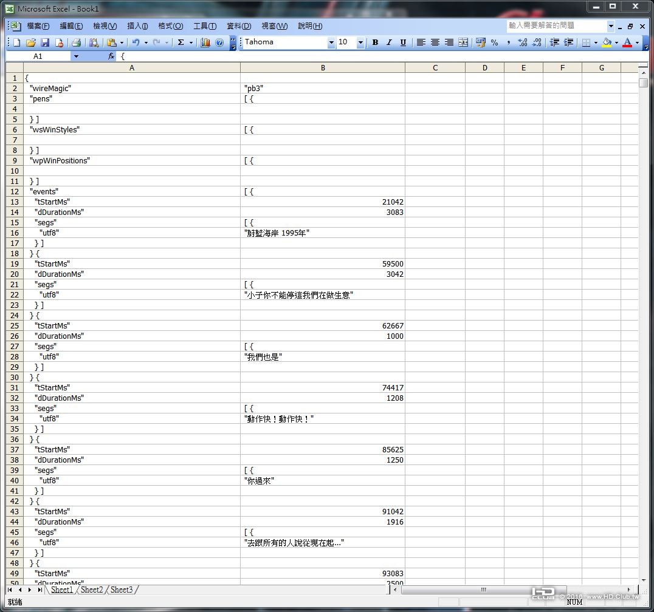Open the 格式(O) format menu
Image resolution: width=654 pixels, height=612 pixels.
[x=171, y=26]
